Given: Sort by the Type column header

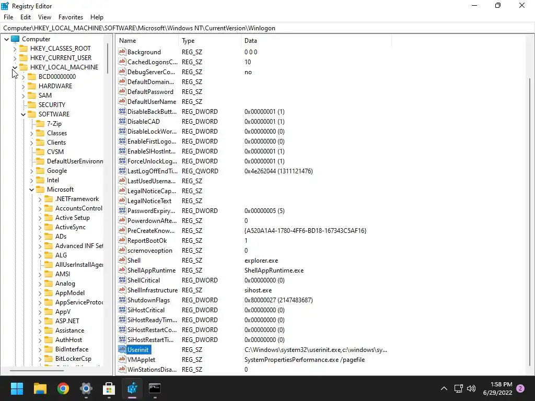Looking at the screenshot, I should 210,41.
